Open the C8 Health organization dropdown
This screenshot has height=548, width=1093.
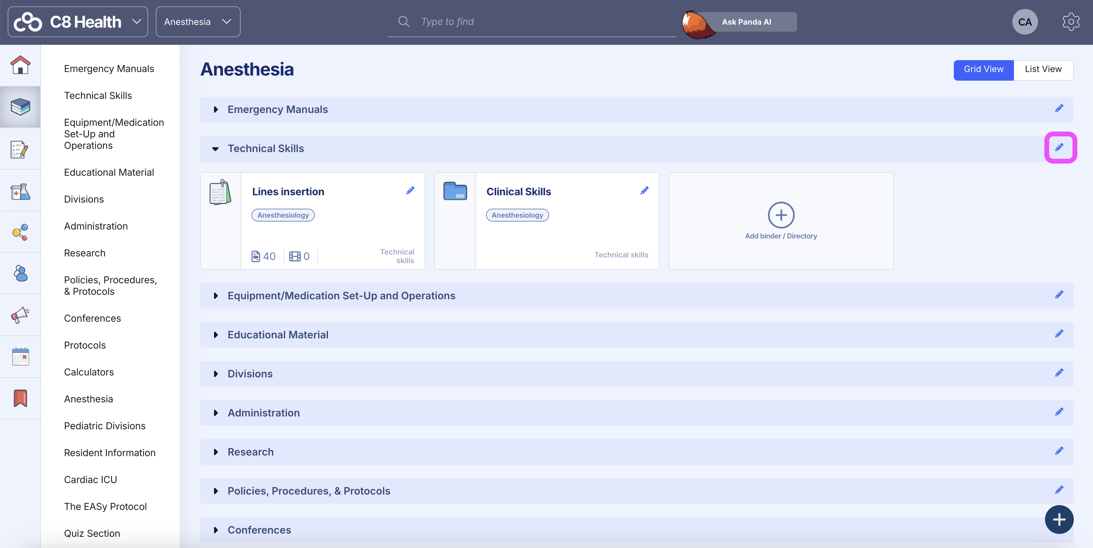[78, 22]
